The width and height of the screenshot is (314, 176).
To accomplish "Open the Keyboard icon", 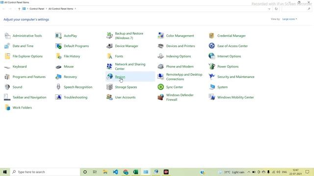I will [7, 66].
